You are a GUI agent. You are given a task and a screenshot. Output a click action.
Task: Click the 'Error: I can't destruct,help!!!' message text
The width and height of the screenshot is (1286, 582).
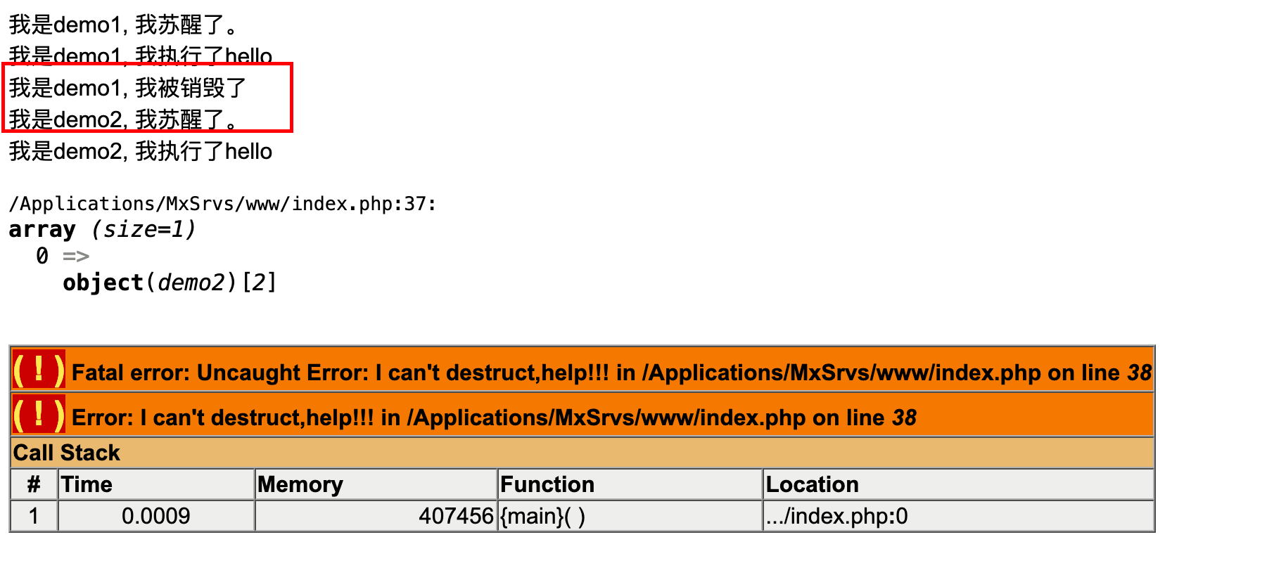[494, 418]
